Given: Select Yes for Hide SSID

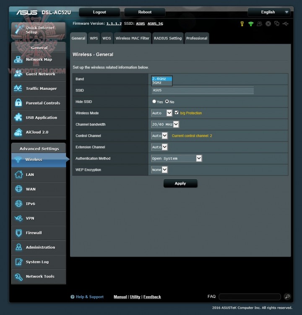Looking at the screenshot, I should pos(154,102).
